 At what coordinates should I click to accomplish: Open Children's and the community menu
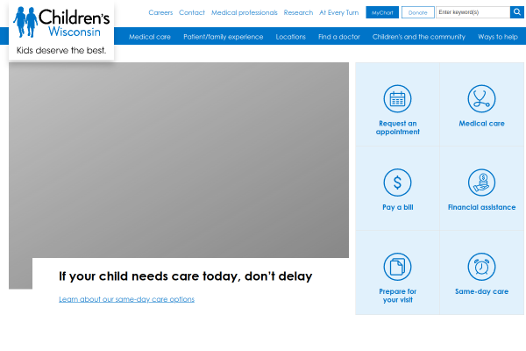click(x=419, y=37)
